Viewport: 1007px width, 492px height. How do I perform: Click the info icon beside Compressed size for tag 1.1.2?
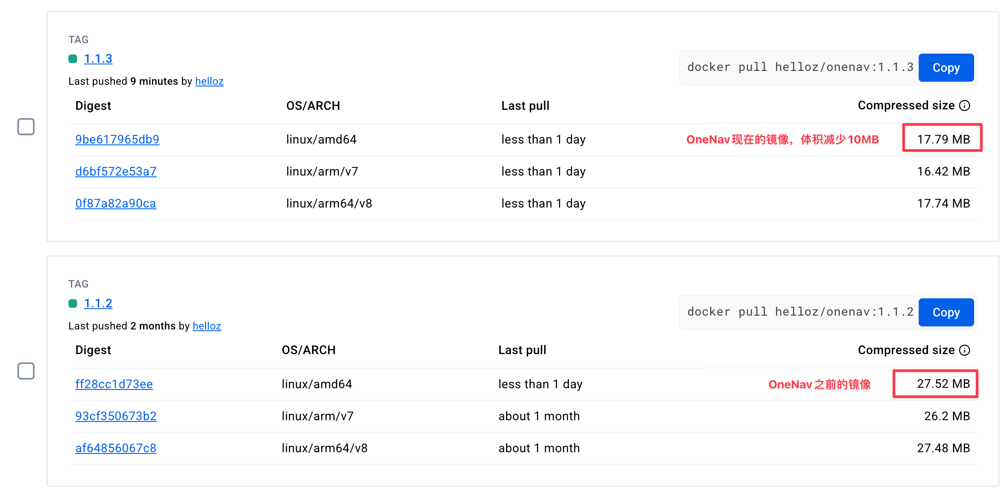(965, 350)
